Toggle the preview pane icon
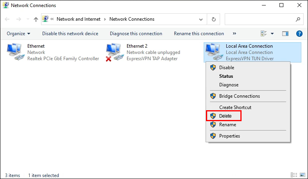308x179 pixels. (x=285, y=34)
